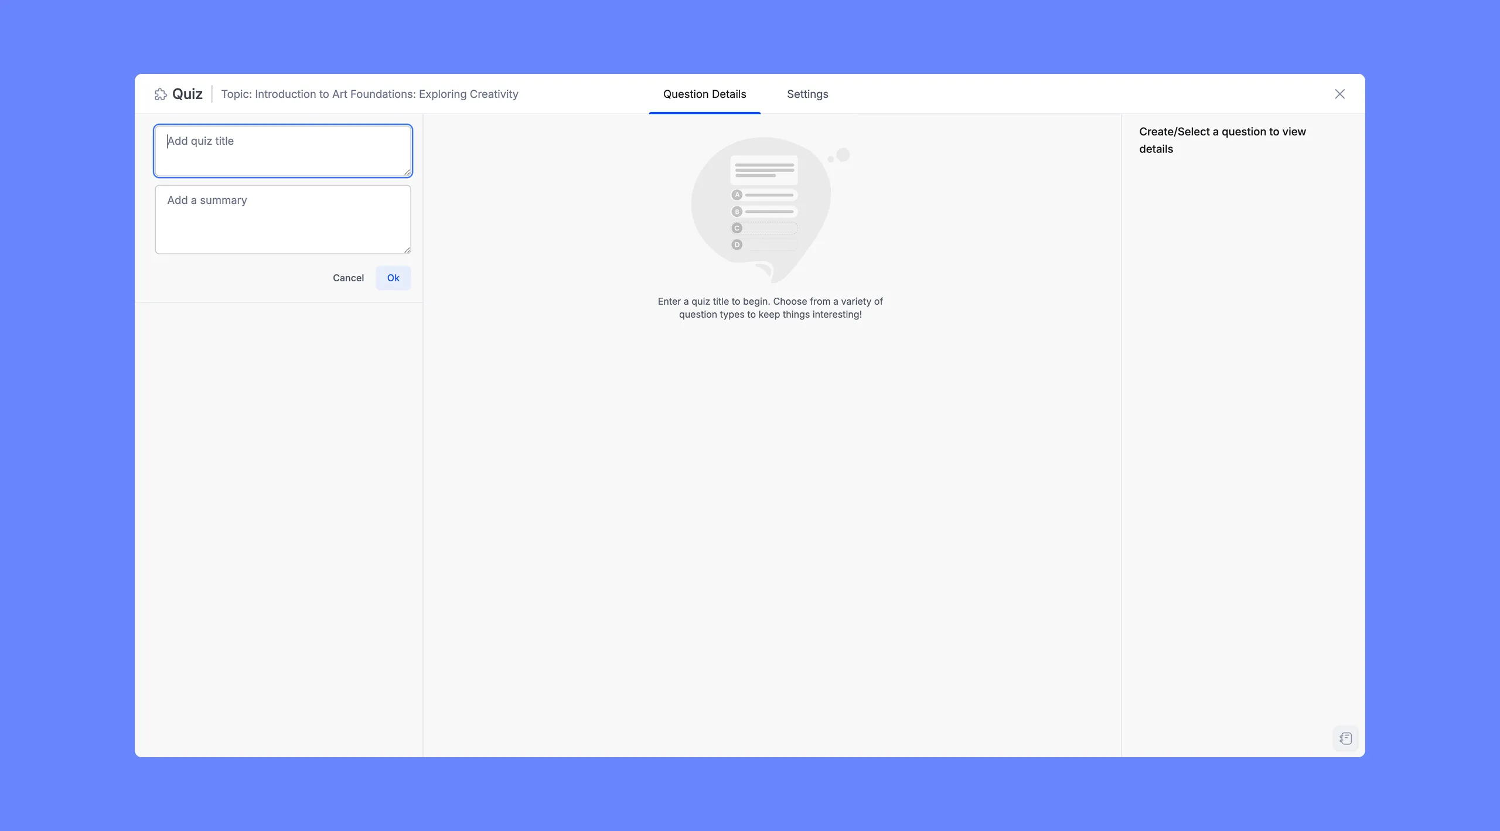1500x831 pixels.
Task: Close the Quiz dialog with the X
Action: click(x=1339, y=94)
